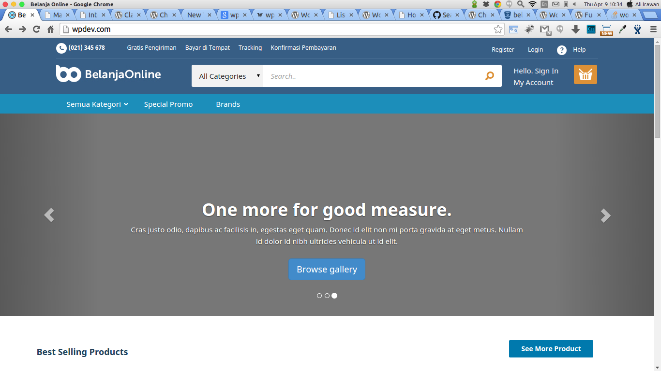Click the phone icon beside (021) 345 678
The height and width of the screenshot is (371, 661).
[61, 48]
